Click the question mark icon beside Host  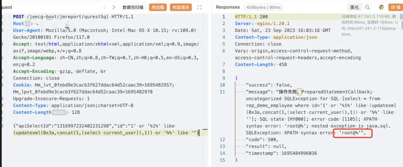(28, 23)
